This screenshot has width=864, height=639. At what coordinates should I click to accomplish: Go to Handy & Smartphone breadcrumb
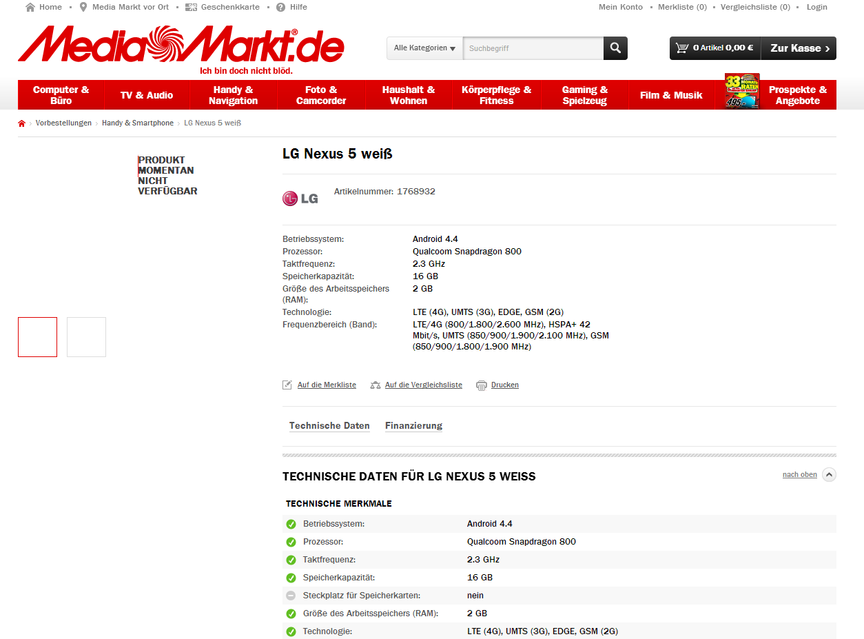click(x=138, y=123)
